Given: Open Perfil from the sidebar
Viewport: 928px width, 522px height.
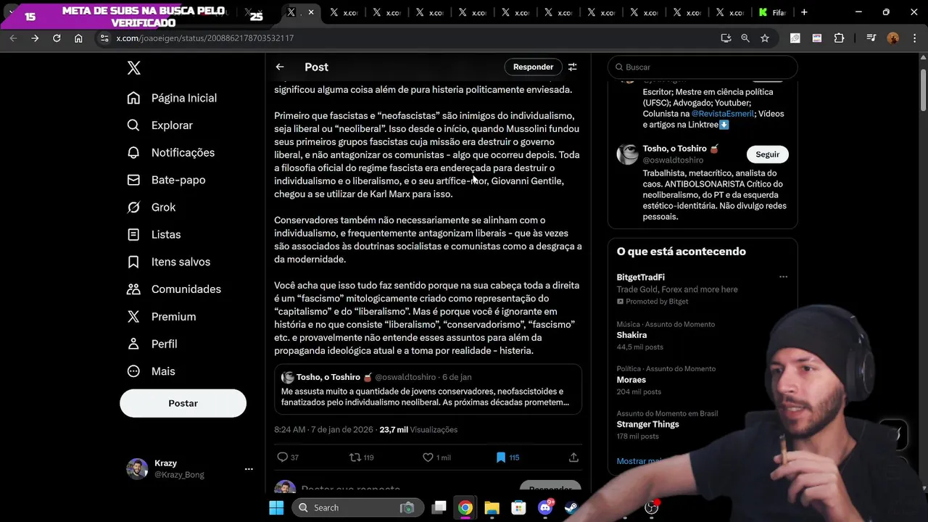Looking at the screenshot, I should pos(152,344).
